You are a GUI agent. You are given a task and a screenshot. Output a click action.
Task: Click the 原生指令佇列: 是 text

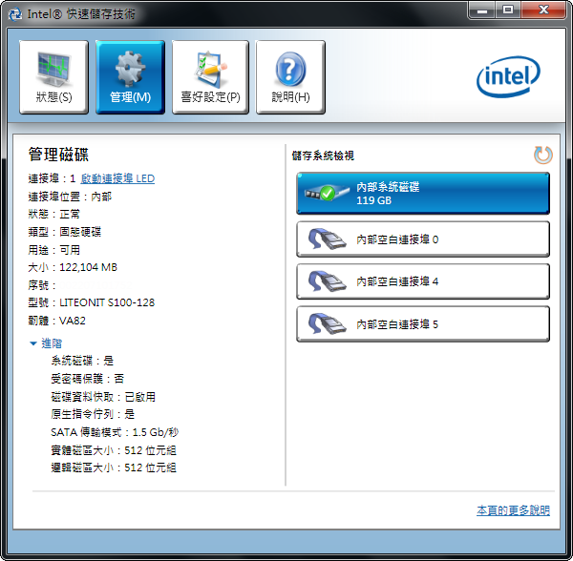tap(93, 414)
